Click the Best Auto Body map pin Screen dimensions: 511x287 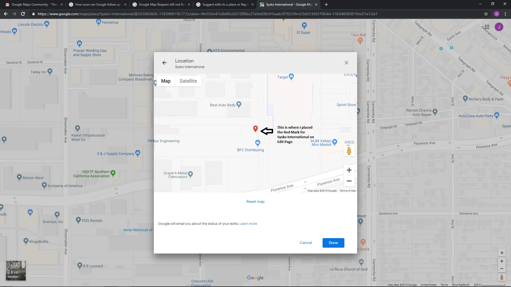(x=239, y=104)
